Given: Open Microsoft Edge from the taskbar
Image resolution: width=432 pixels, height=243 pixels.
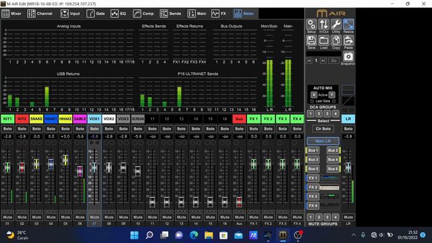Looking at the screenshot, I should (x=194, y=235).
